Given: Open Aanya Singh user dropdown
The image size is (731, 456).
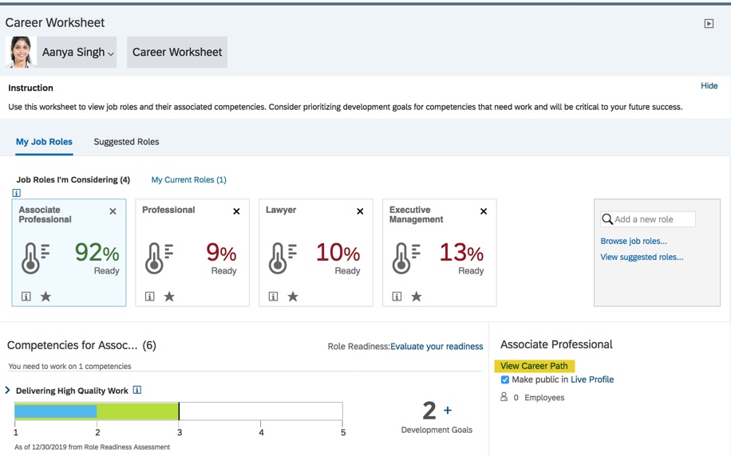Looking at the screenshot, I should click(78, 53).
